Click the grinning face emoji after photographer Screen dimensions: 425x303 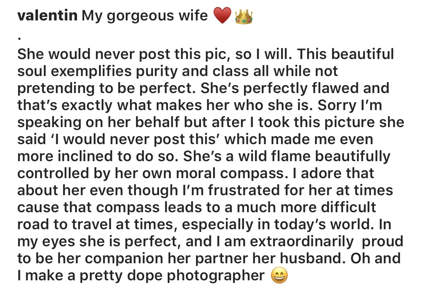tap(279, 276)
